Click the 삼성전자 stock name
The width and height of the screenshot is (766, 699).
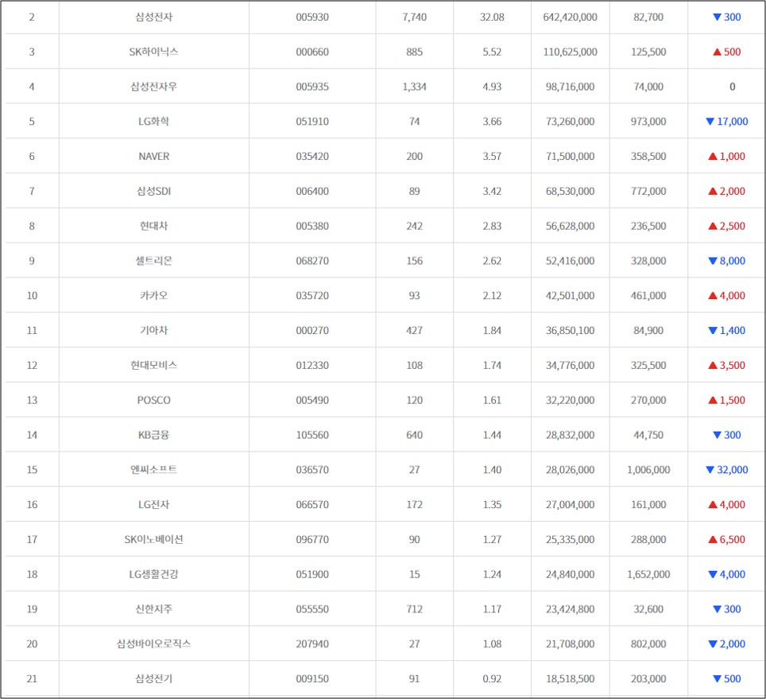pyautogui.click(x=153, y=17)
